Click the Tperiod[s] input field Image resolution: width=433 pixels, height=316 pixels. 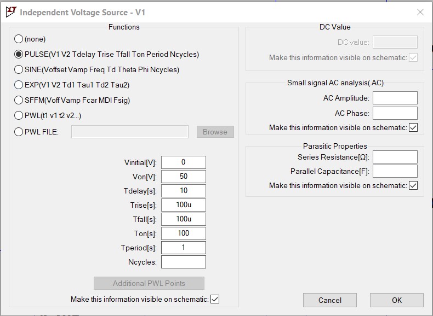(184, 248)
